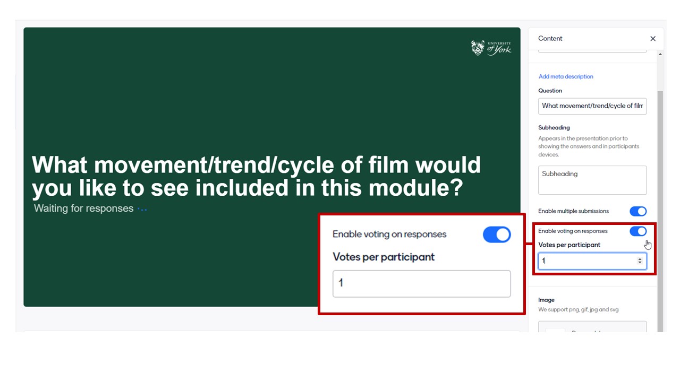Click the enlarged votes field in the callout
680x382 pixels.
pyautogui.click(x=421, y=283)
